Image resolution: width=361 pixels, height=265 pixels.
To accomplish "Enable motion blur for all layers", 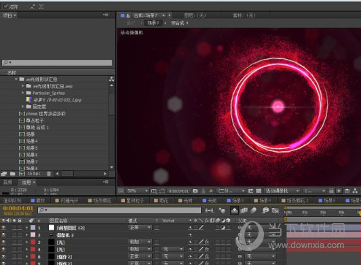I will 253,210.
